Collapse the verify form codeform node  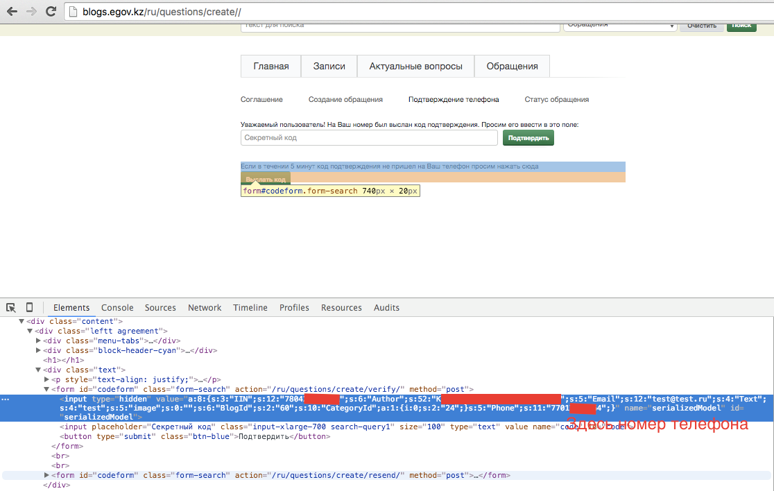click(x=47, y=389)
